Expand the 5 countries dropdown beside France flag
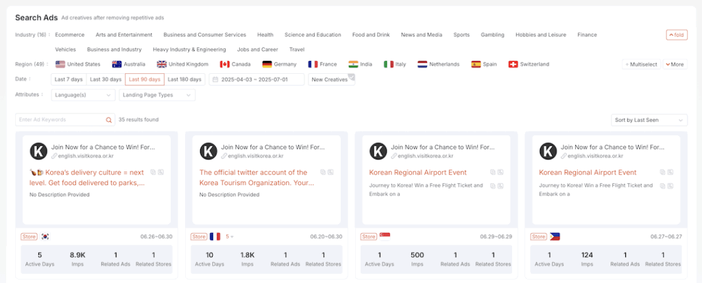This screenshot has height=283, width=702. point(230,237)
